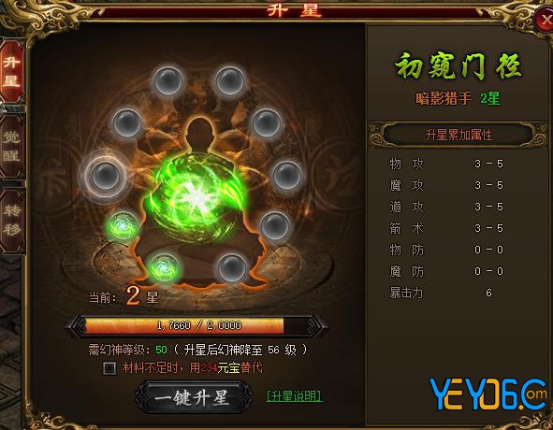Open the 升星说明 link
553x430 pixels.
coord(294,396)
